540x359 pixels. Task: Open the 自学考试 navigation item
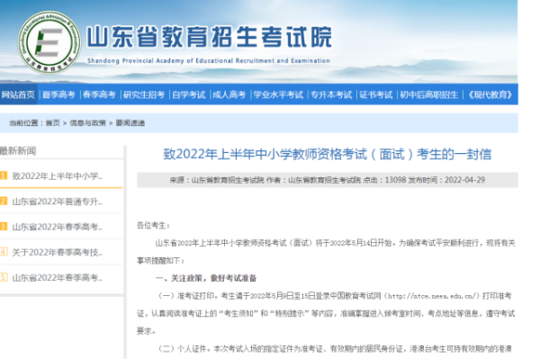pyautogui.click(x=189, y=94)
